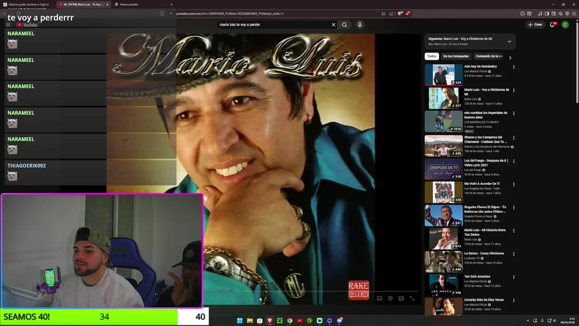
Task: Toggle theater mode in the player
Action: (x=401, y=298)
